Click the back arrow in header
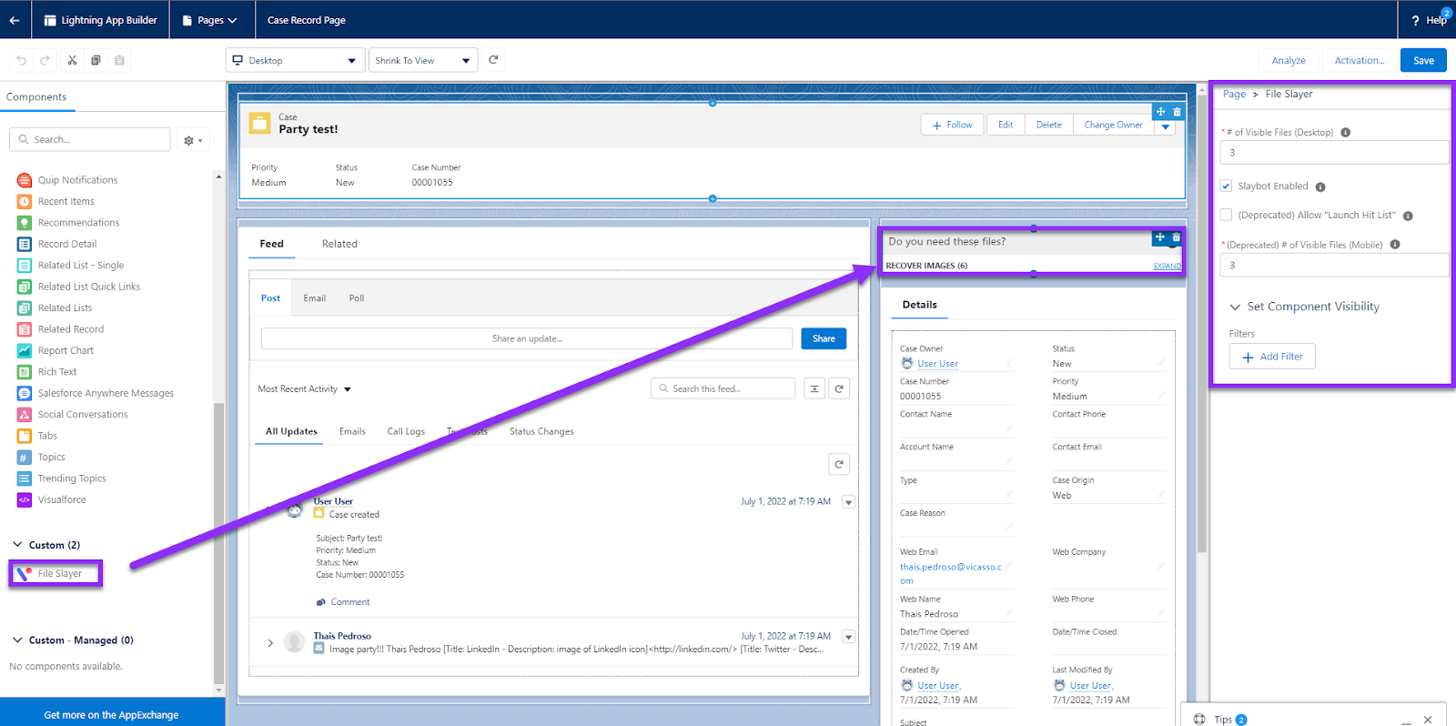This screenshot has width=1456, height=726. tap(15, 20)
